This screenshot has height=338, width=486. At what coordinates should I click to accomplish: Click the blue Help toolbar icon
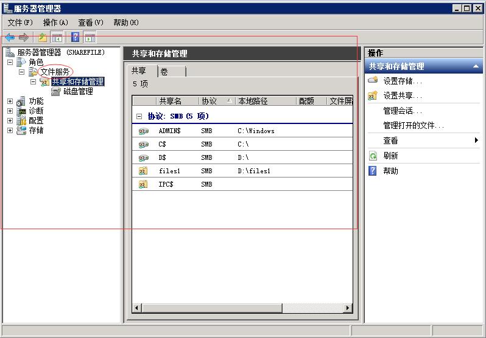[x=76, y=38]
